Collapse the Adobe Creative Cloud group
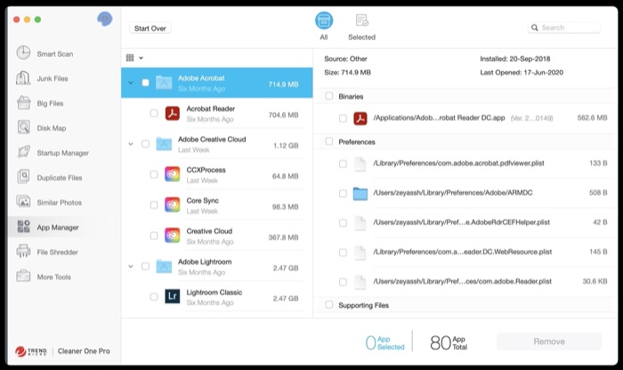623x370 pixels. [131, 144]
